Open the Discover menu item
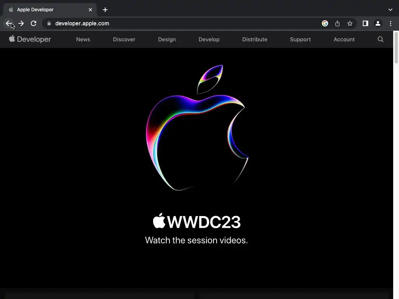The width and height of the screenshot is (399, 299). [124, 39]
